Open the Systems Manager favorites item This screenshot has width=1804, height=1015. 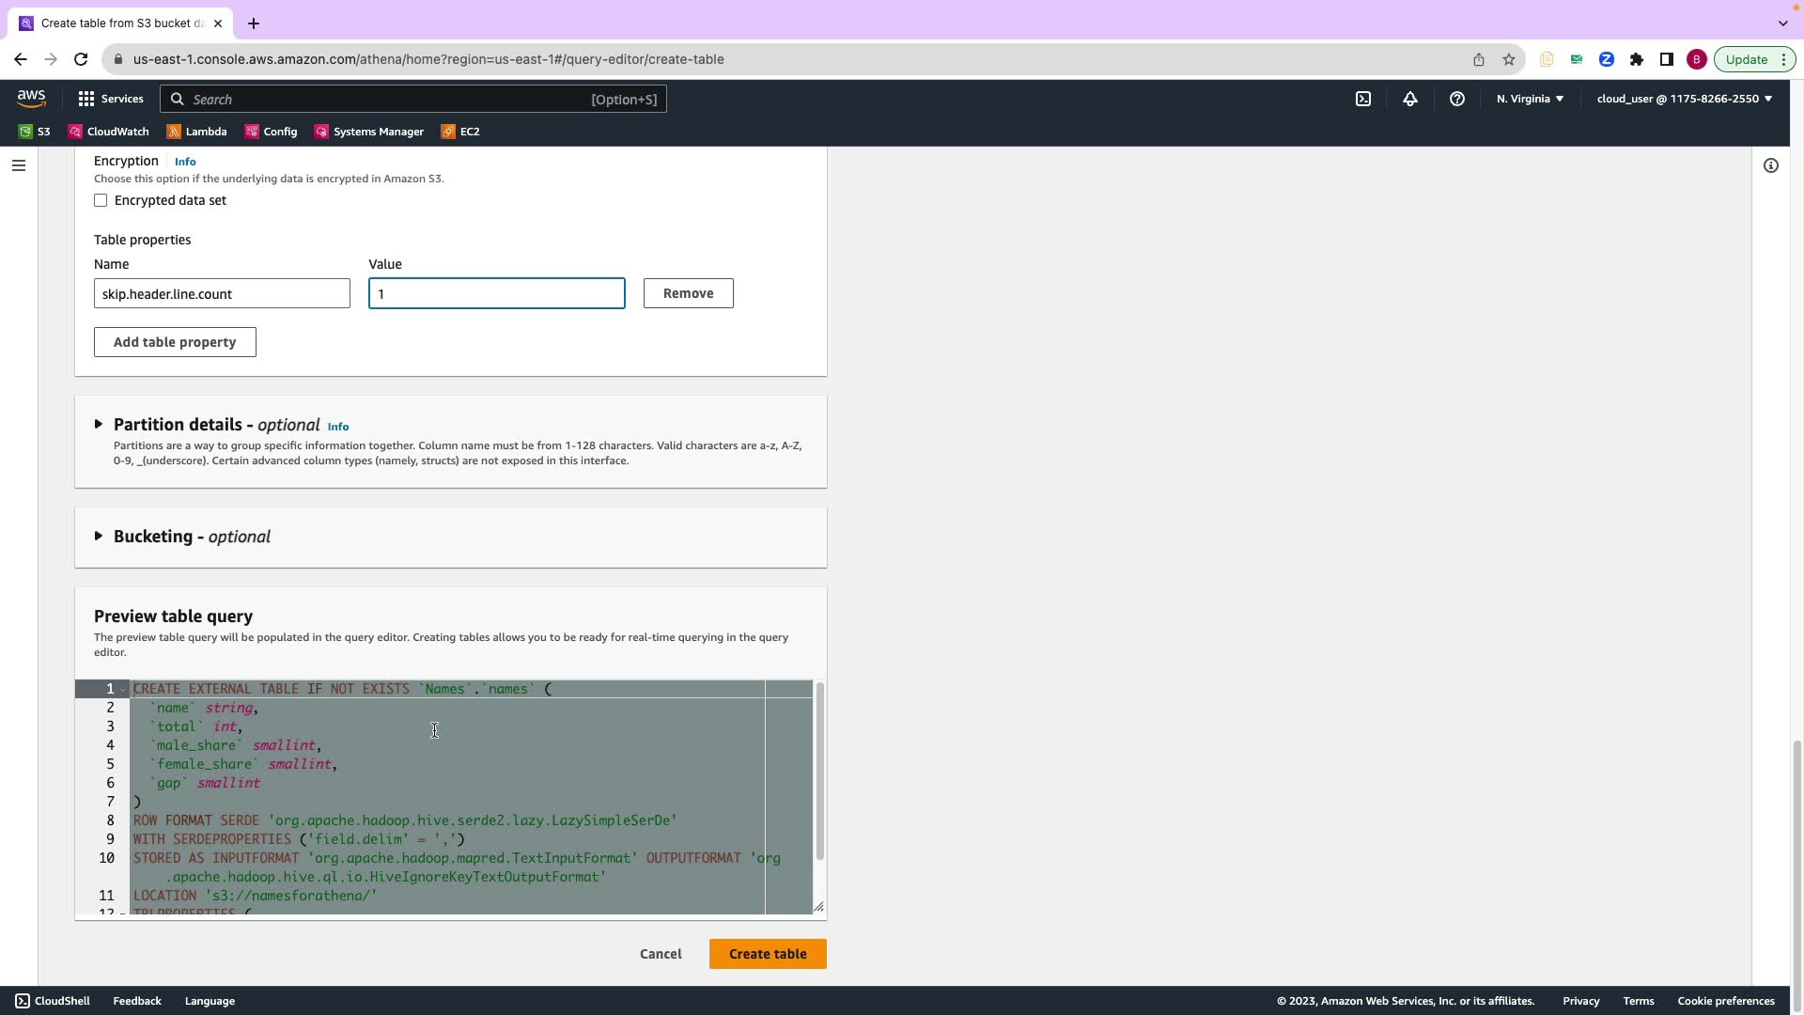[x=369, y=132]
